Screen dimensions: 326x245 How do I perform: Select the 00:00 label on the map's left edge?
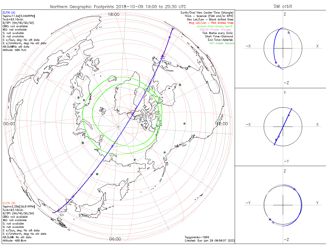click(x=9, y=124)
